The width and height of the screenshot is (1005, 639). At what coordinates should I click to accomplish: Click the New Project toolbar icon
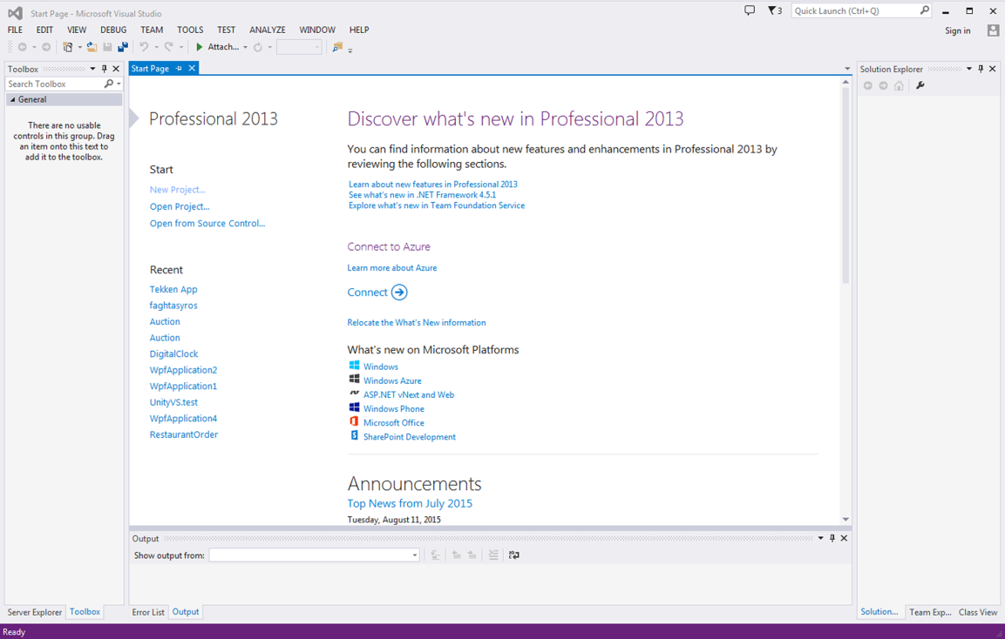click(x=67, y=47)
